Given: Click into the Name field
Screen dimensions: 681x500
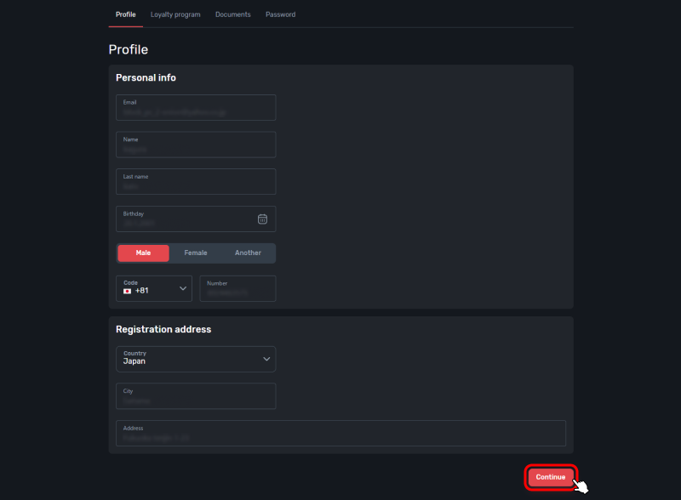Looking at the screenshot, I should [196, 145].
